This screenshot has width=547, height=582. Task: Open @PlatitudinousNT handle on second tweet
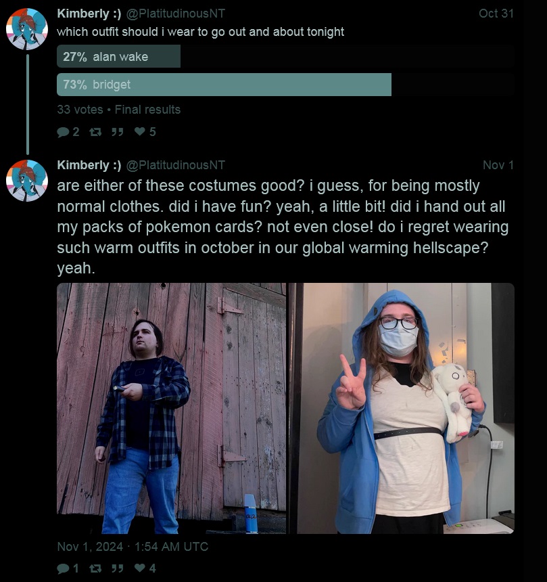[175, 165]
